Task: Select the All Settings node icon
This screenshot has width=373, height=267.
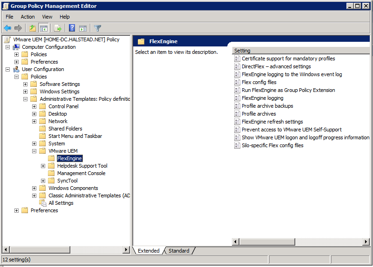Action: [x=43, y=203]
